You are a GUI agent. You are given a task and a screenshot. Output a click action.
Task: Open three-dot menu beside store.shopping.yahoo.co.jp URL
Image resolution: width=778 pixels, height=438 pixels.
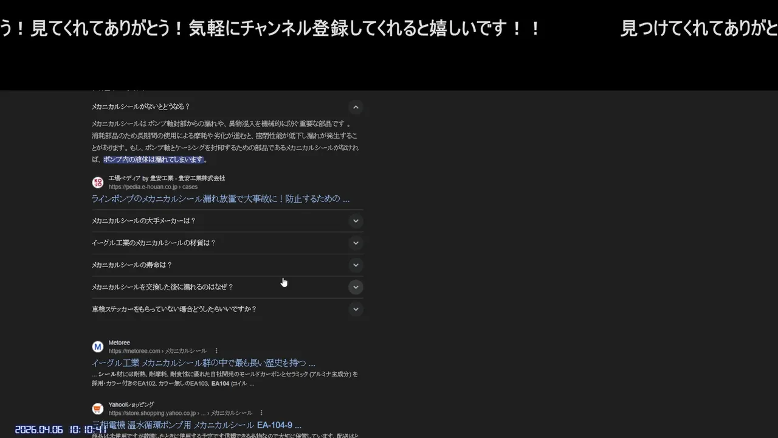click(261, 413)
